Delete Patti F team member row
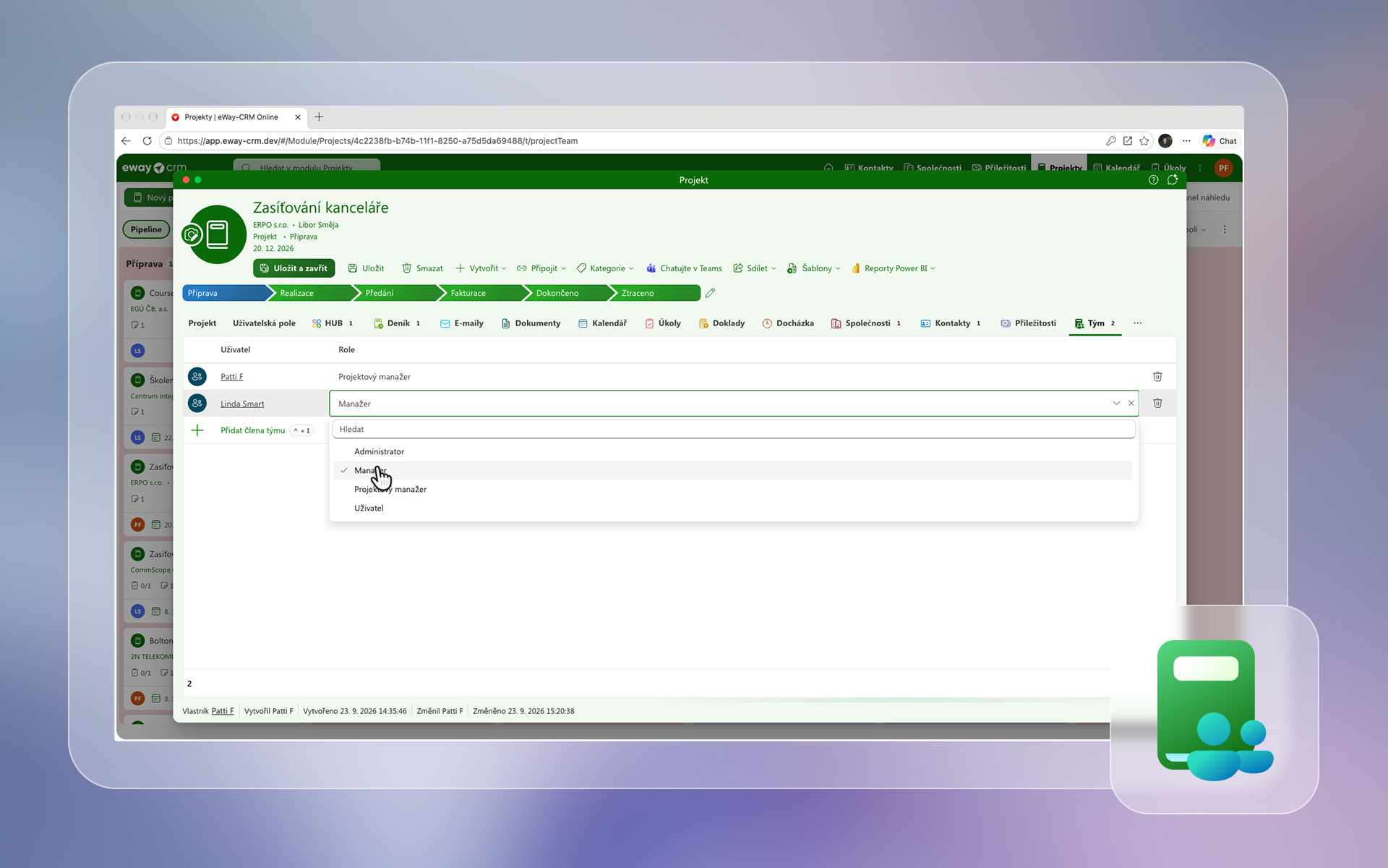Image resolution: width=1388 pixels, height=868 pixels. coord(1157,376)
